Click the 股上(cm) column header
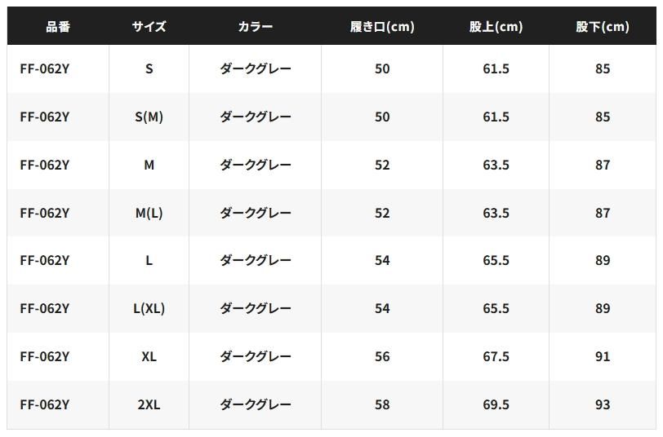 click(496, 27)
